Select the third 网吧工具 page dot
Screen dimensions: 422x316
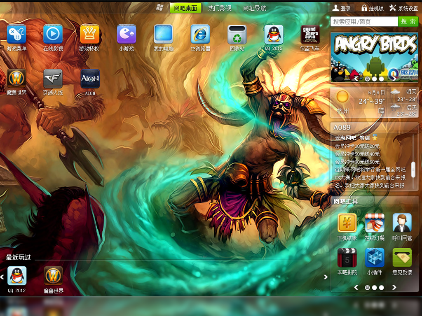pos(381,288)
